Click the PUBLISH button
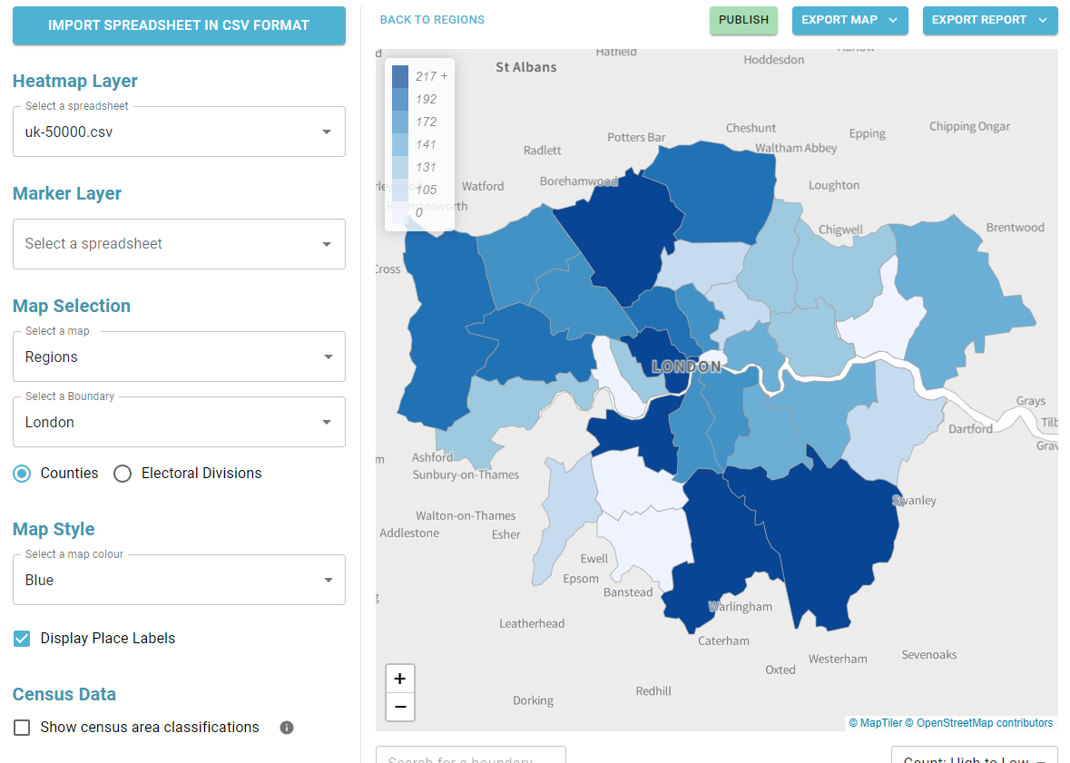 743,20
